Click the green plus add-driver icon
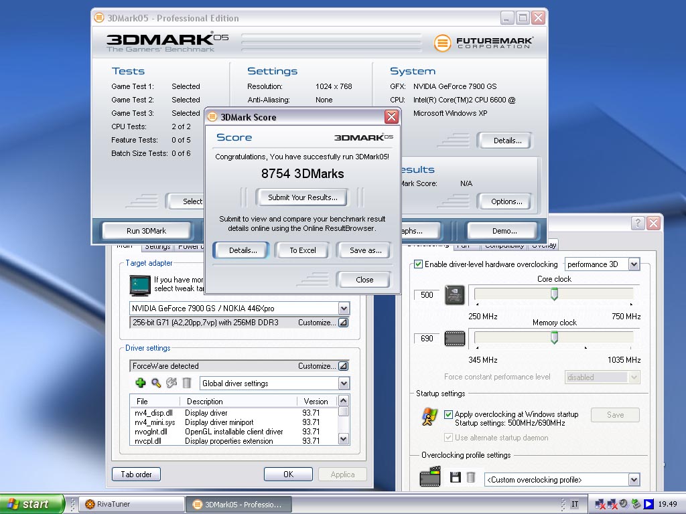 click(141, 383)
